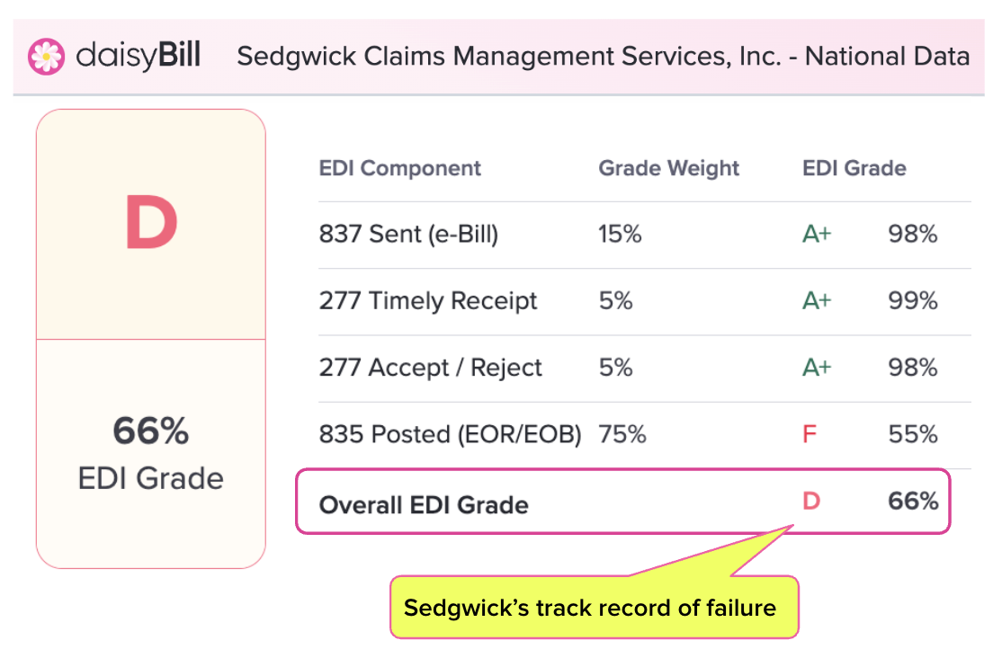This screenshot has width=993, height=658.
Task: Click the 75% grade weight value
Action: (622, 435)
